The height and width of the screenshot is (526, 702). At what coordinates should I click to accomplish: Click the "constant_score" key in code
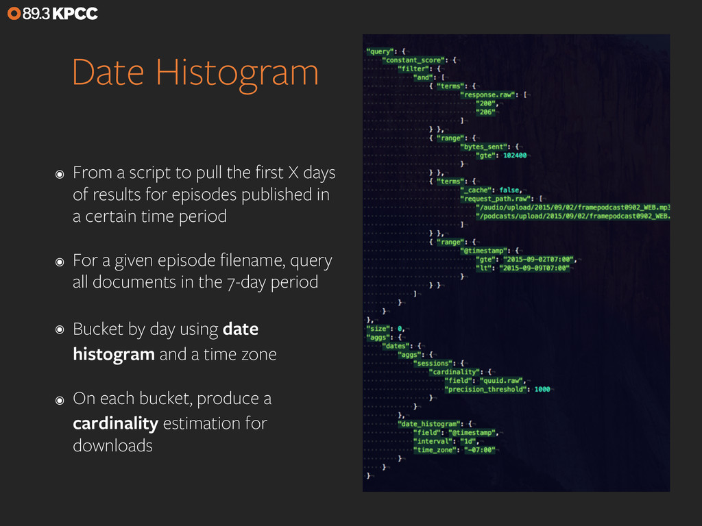(413, 60)
